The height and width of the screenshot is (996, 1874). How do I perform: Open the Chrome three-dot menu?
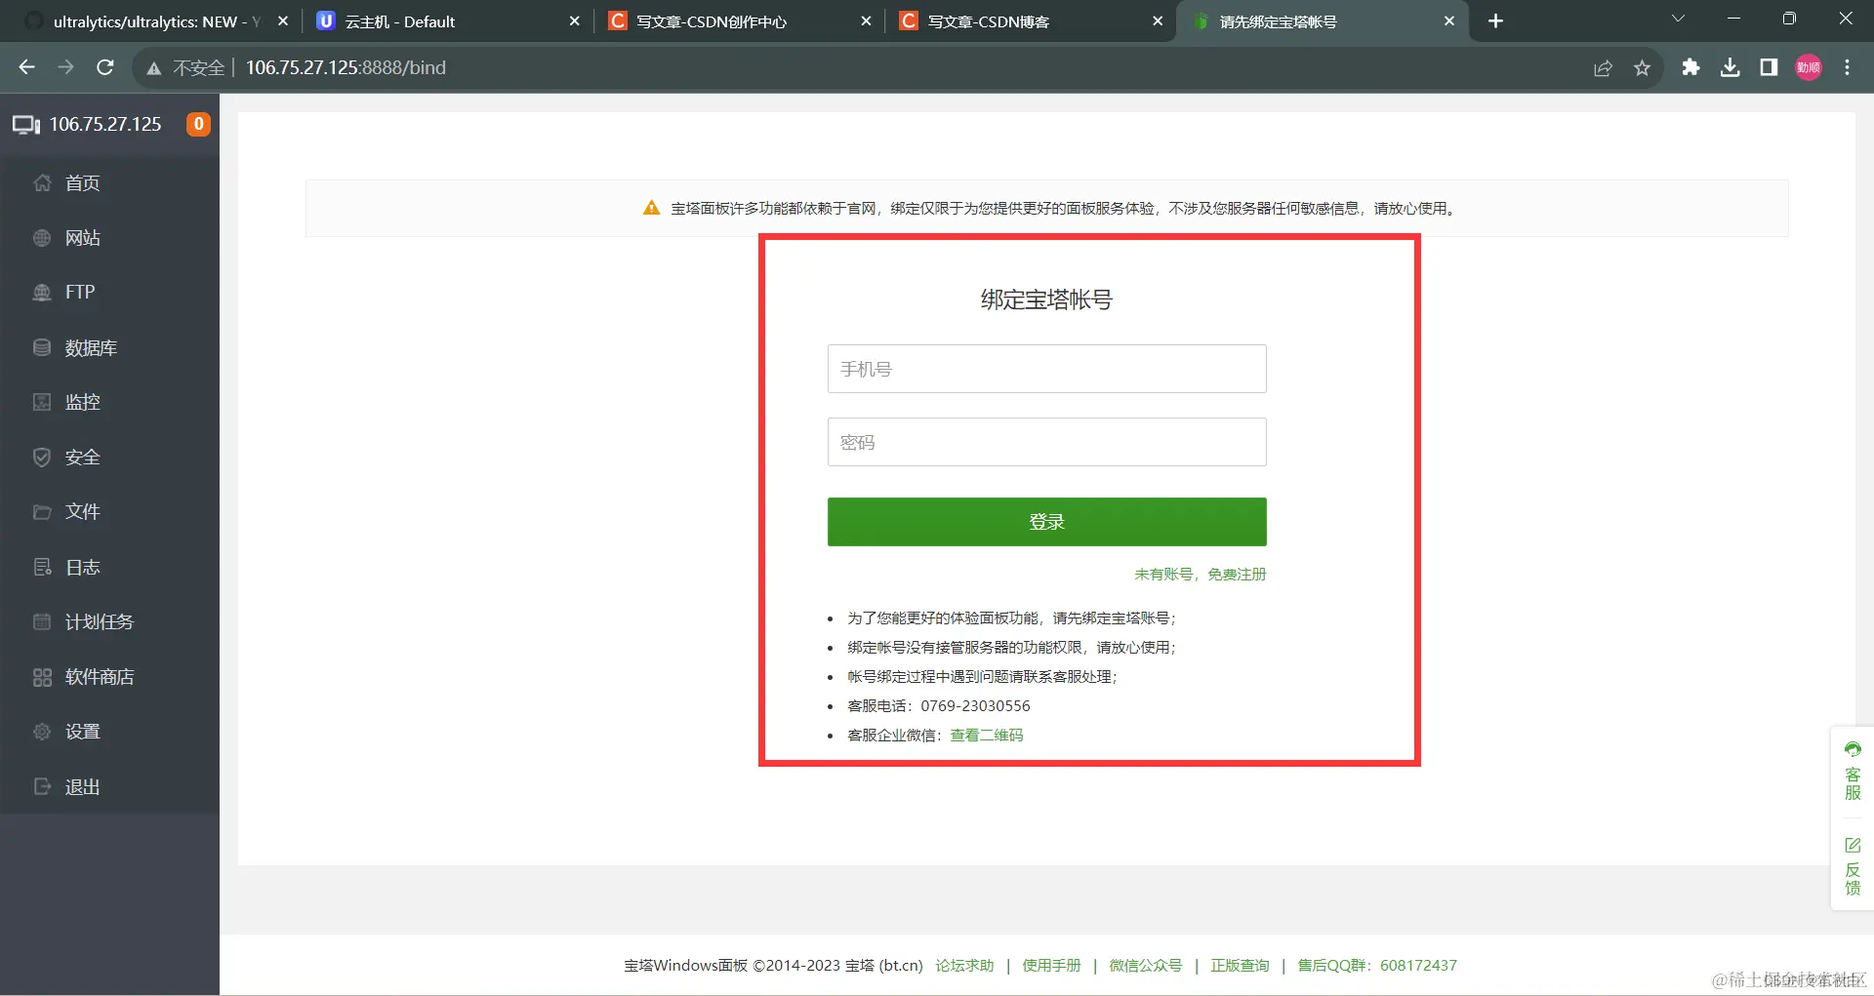1847,67
